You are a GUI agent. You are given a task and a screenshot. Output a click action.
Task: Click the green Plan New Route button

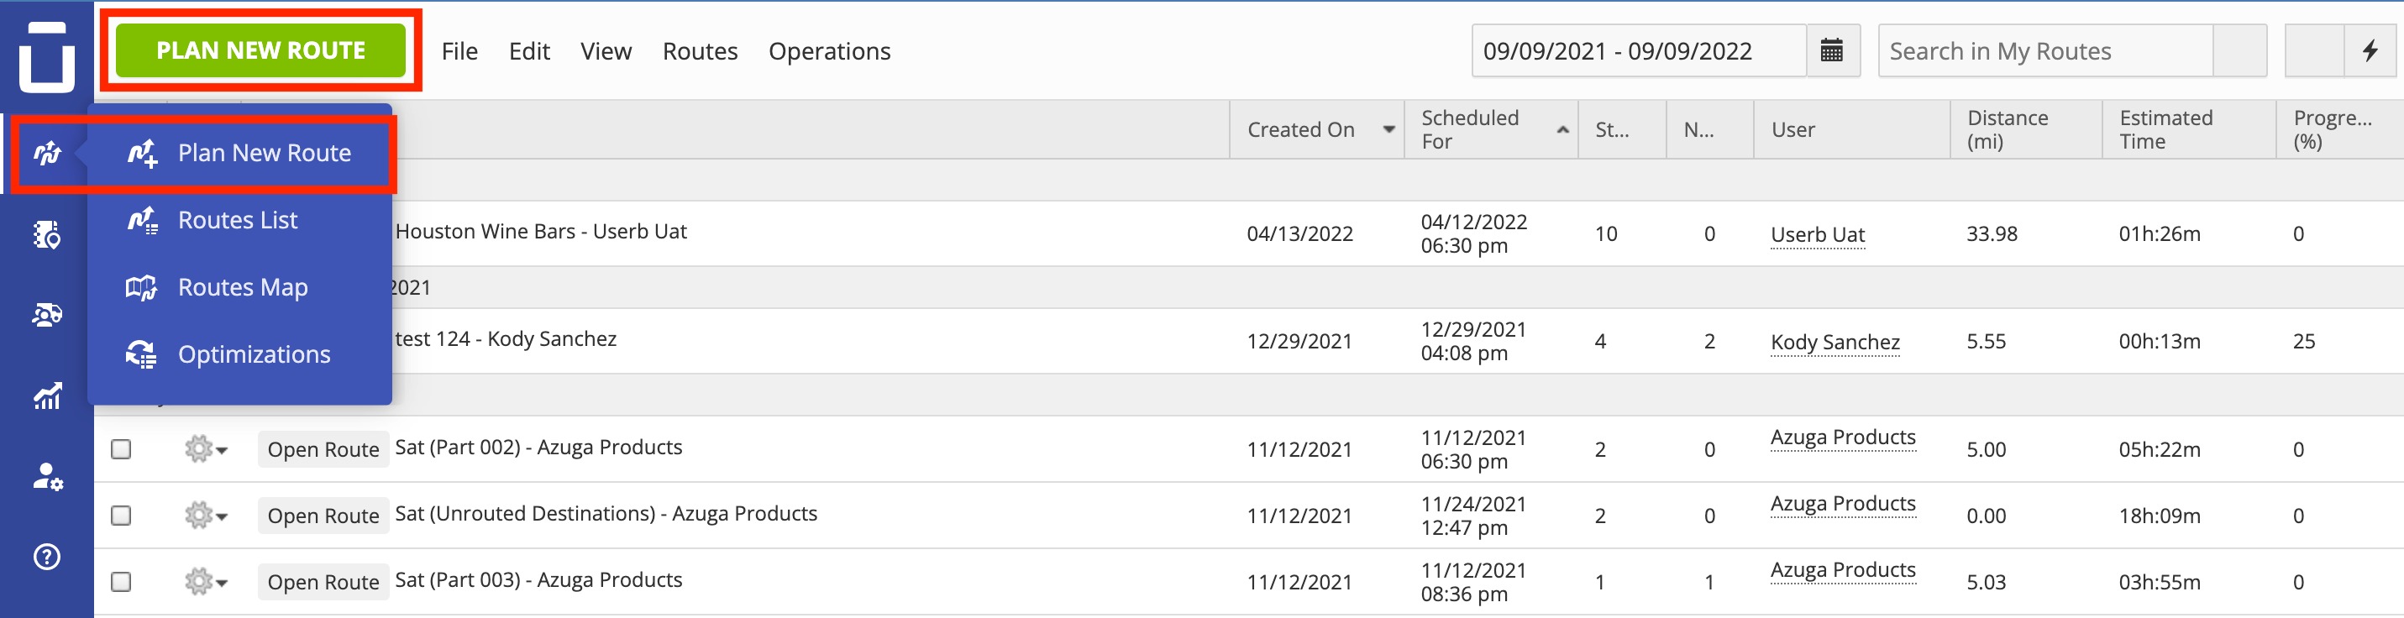coord(260,50)
